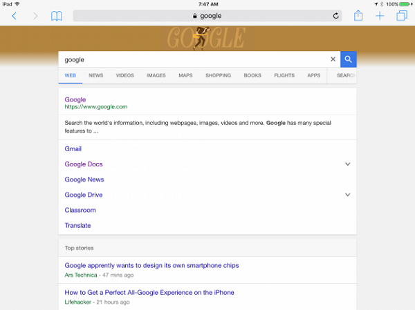Viewport: 415px width, 310px height.
Task: Reload the page with refresh icon
Action: tap(335, 16)
